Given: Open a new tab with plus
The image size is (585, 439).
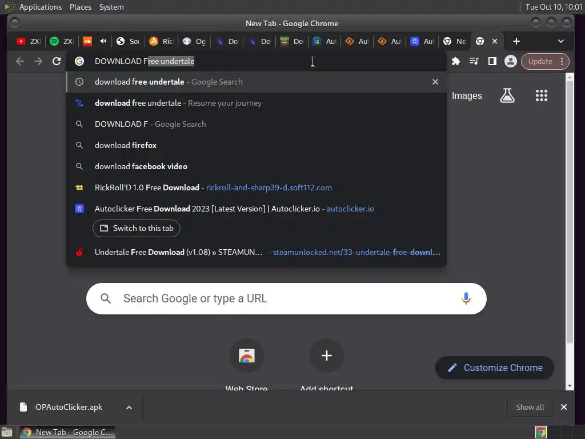Looking at the screenshot, I should (x=516, y=41).
